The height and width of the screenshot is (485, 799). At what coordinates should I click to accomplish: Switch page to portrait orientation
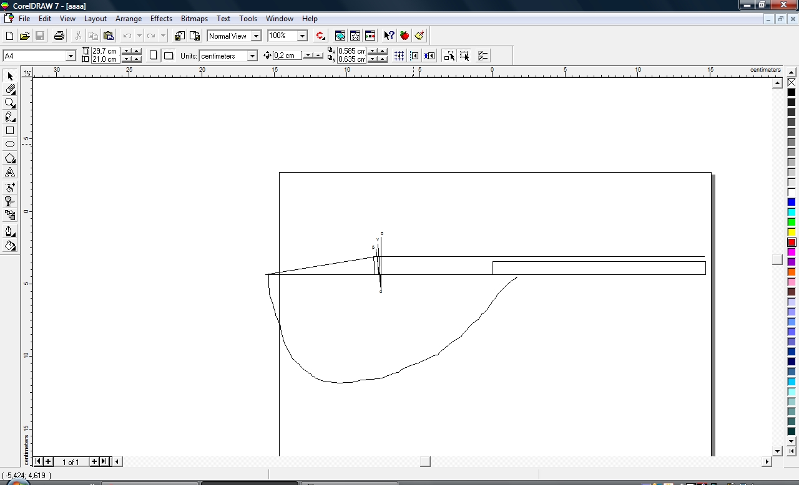coord(154,56)
